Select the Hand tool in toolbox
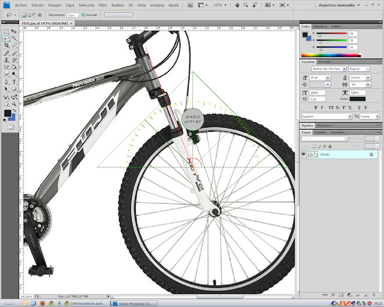The width and height of the screenshot is (384, 307). (6, 104)
